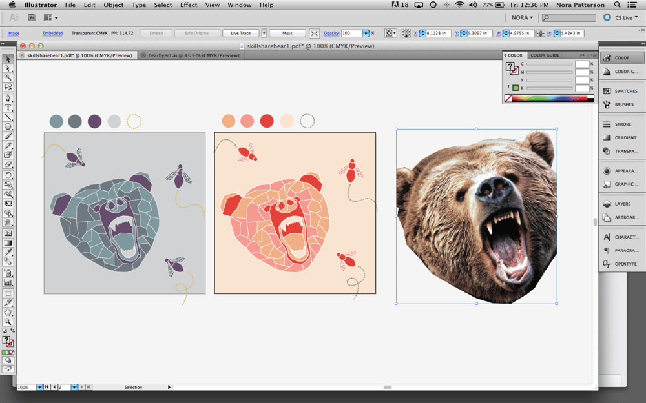Click Swap Fill and Stroke arrows
This screenshot has width=646, height=403.
coord(13,331)
